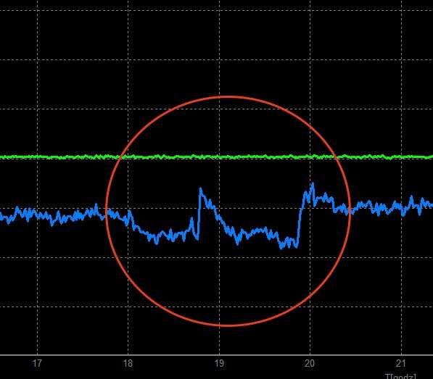
Task: Click the T[godz] axis unit label
Action: click(400, 376)
